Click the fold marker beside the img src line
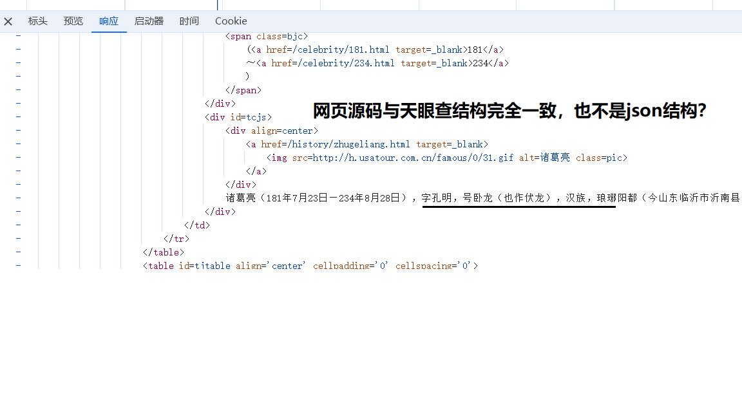 click(18, 158)
